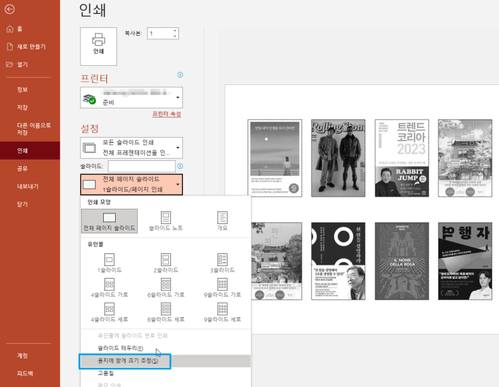Click the 트렌드 코리아 2023 cover thumbnail
Image resolution: width=499 pixels, height=387 pixels.
click(402, 158)
